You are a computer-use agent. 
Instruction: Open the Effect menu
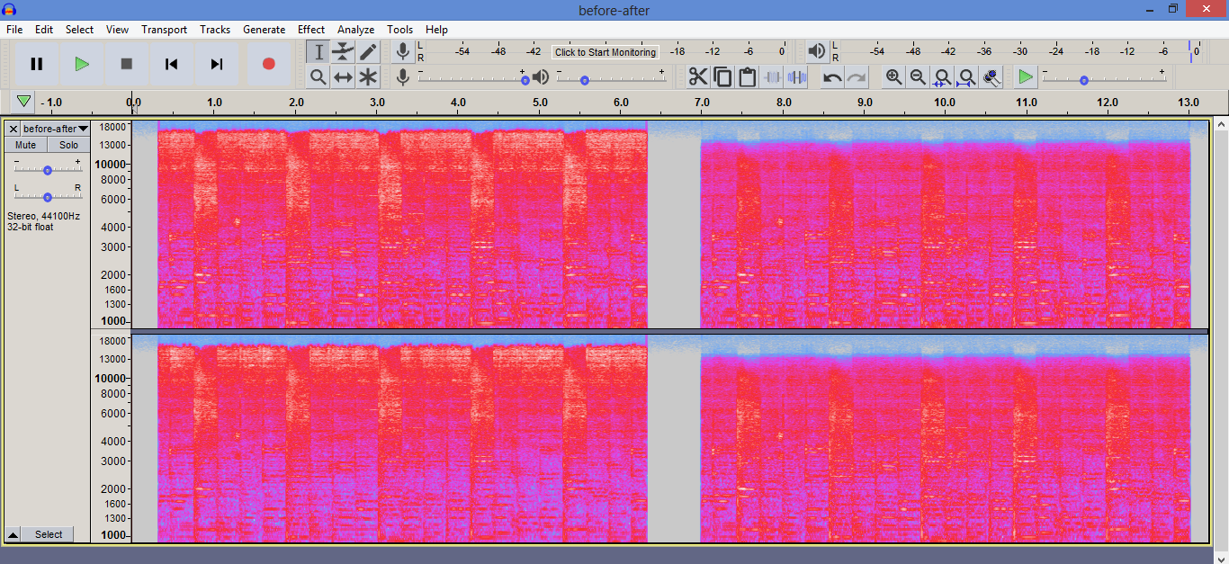coord(311,30)
